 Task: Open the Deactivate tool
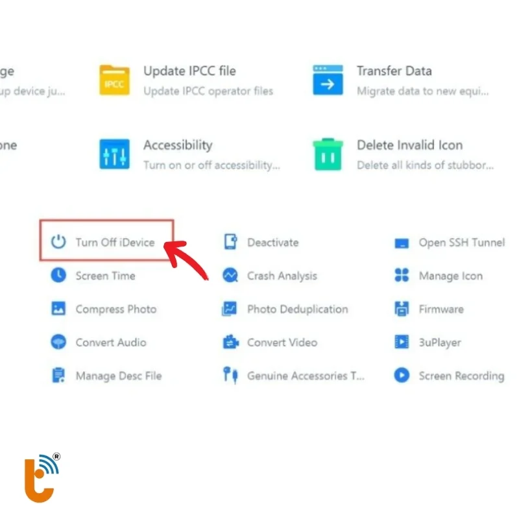click(272, 243)
